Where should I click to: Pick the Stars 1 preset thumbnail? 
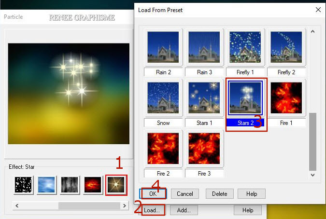204,98
